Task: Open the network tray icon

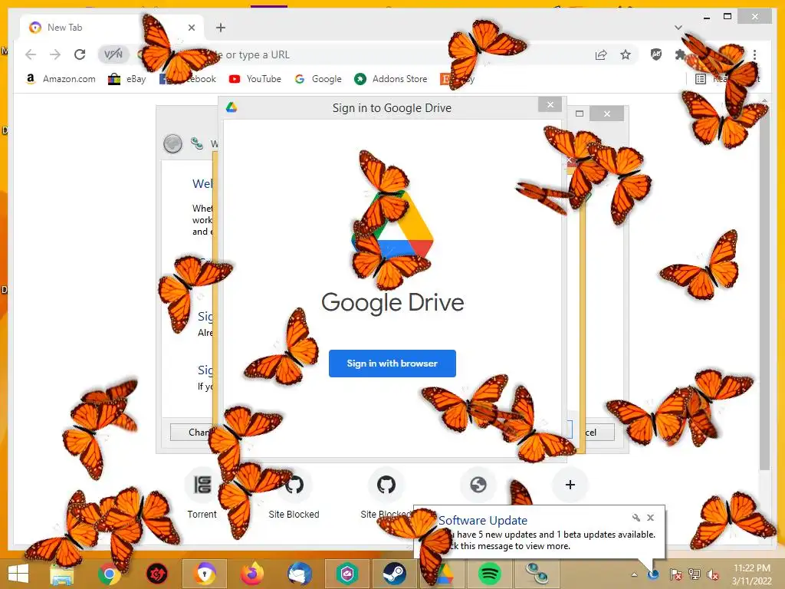Action: point(695,574)
